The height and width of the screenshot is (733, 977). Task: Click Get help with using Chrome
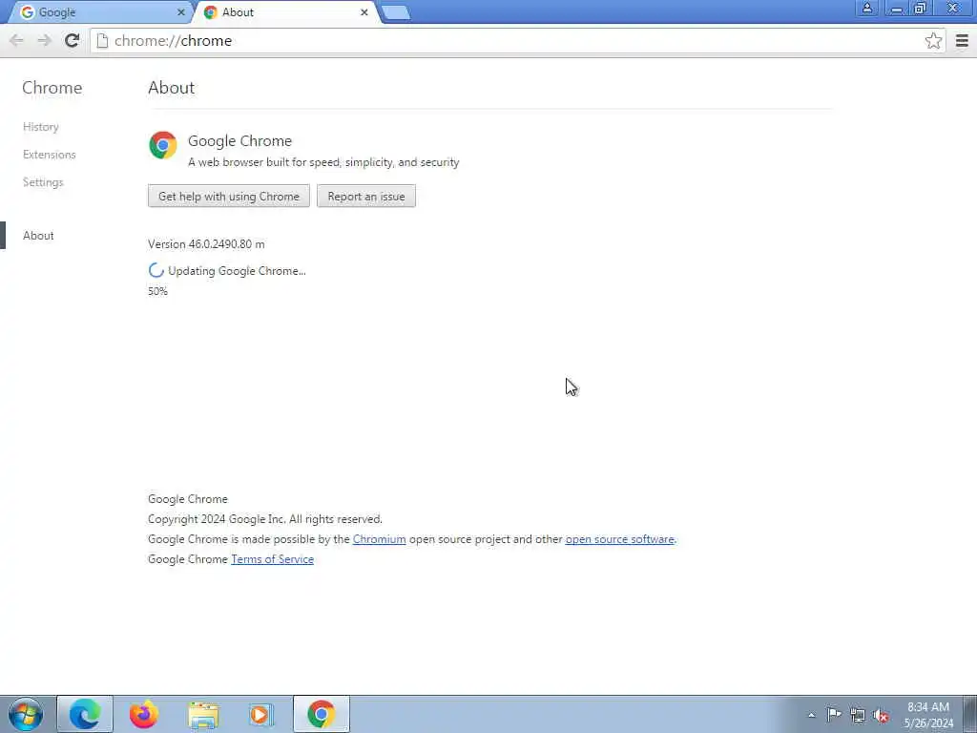click(x=229, y=197)
